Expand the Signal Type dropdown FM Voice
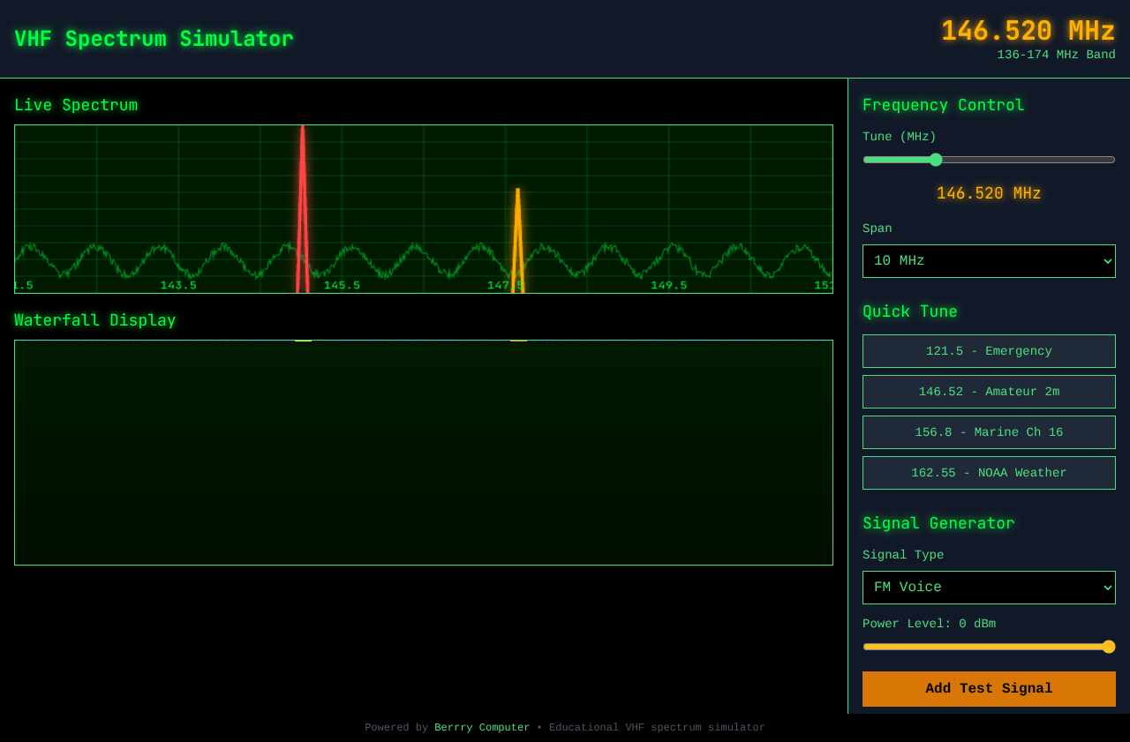This screenshot has width=1130, height=742. (989, 588)
